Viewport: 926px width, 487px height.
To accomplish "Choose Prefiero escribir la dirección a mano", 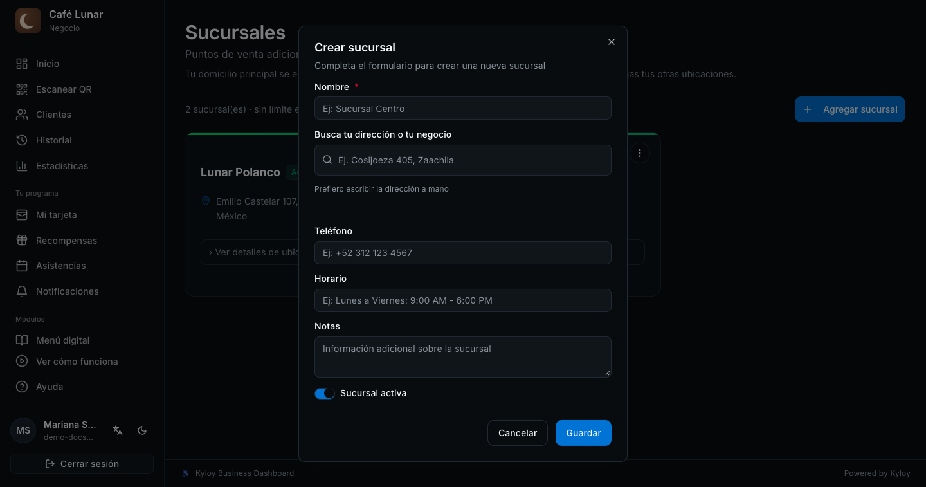I will (381, 189).
